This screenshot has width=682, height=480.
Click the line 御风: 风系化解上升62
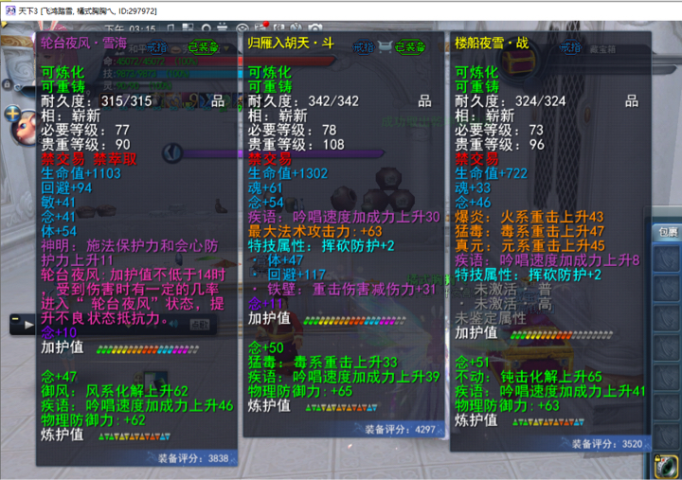tap(115, 391)
